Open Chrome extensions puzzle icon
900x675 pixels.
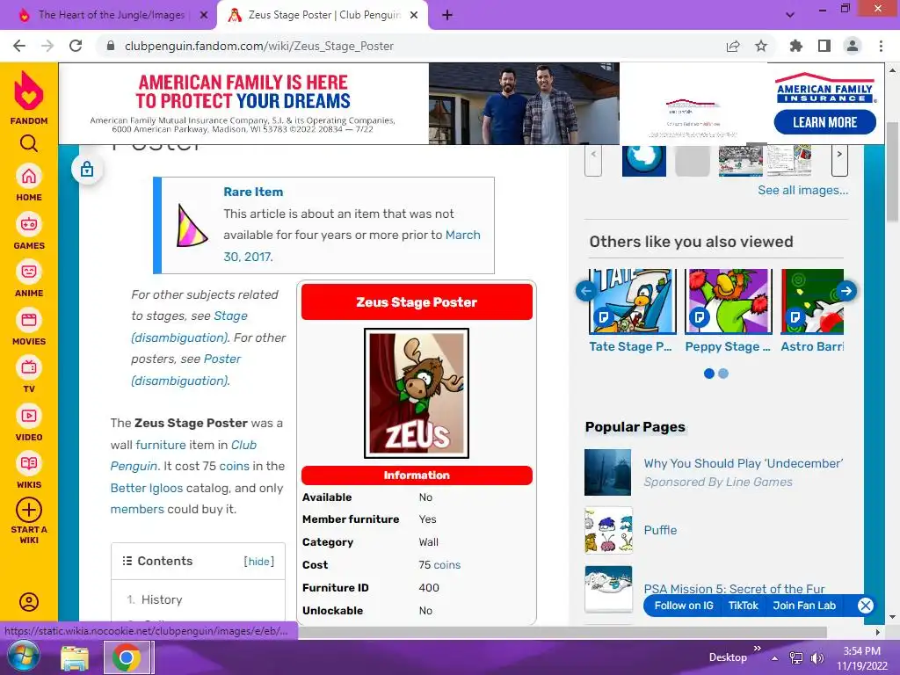coord(796,46)
